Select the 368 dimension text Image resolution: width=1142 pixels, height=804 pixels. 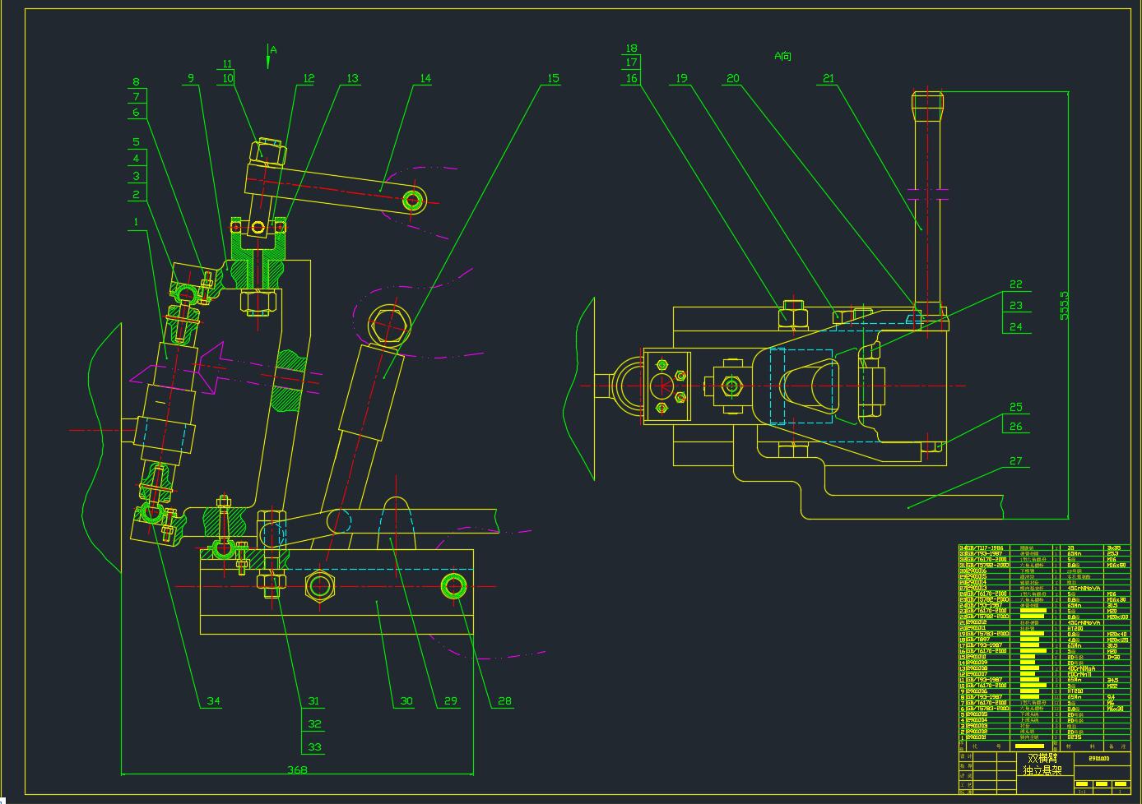(x=297, y=769)
